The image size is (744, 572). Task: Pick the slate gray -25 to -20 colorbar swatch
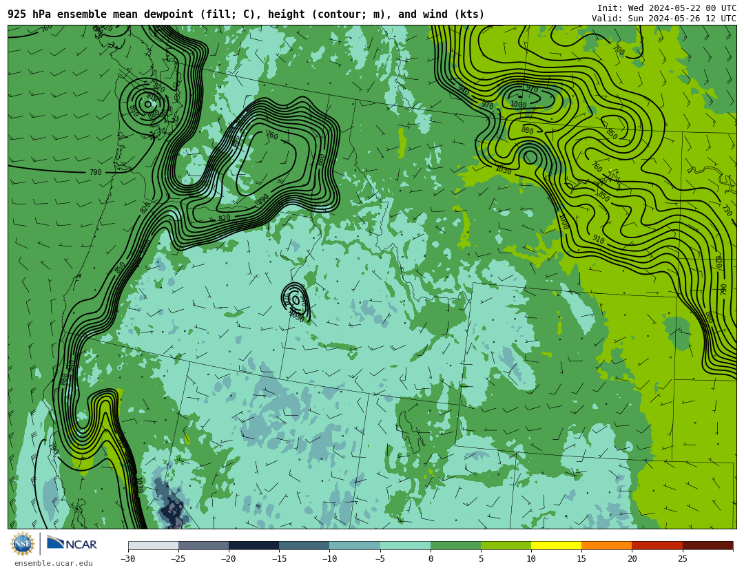pyautogui.click(x=203, y=545)
